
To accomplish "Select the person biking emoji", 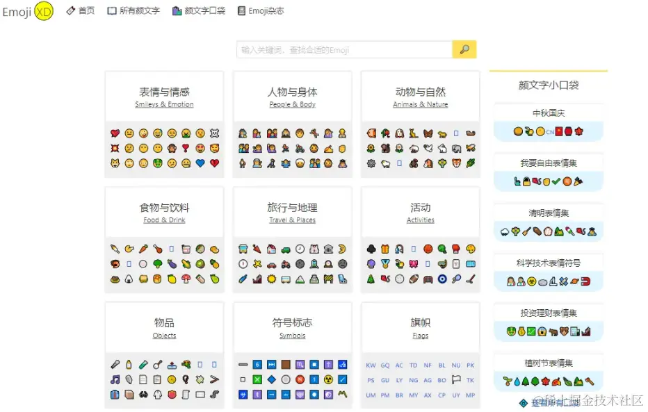I will tap(300, 148).
